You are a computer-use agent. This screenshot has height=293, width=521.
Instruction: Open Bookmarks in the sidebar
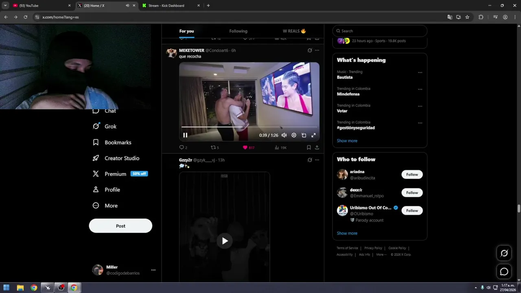coord(112,142)
